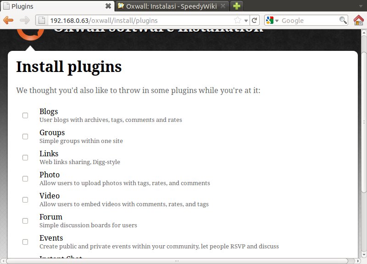Select the Video plugin checkbox
The width and height of the screenshot is (367, 264).
(x=25, y=200)
